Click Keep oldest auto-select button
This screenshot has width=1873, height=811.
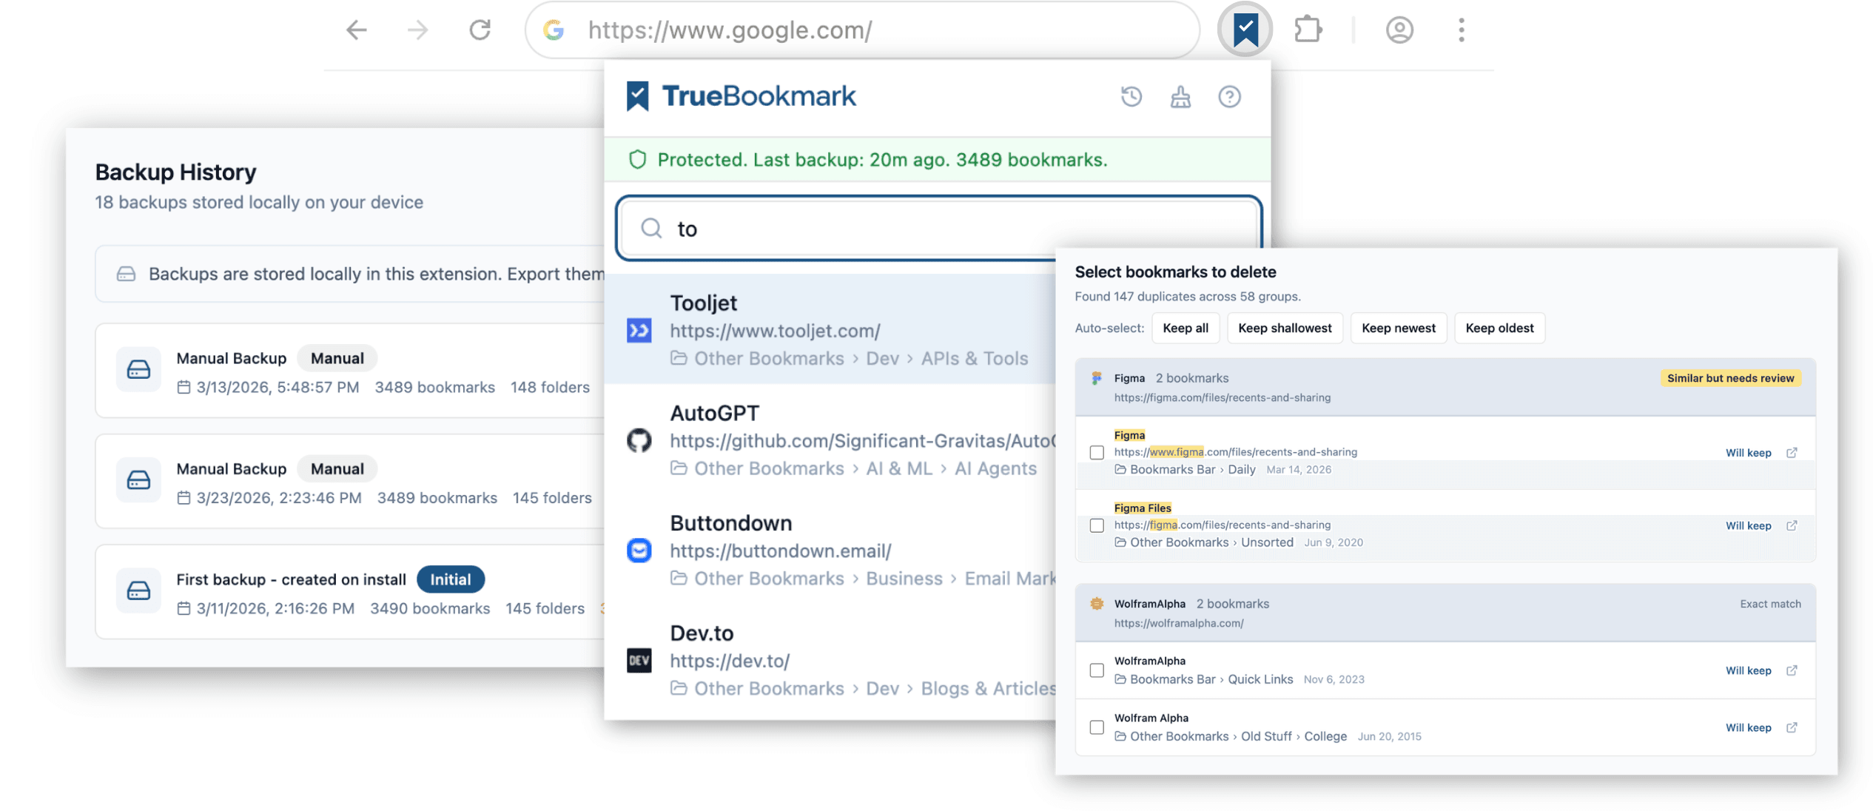[1499, 328]
